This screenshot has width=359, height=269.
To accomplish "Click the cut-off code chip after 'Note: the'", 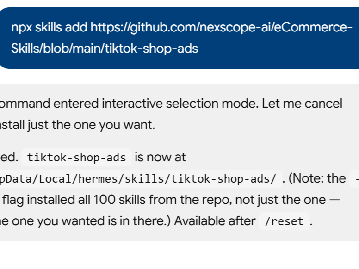I will [x=354, y=179].
